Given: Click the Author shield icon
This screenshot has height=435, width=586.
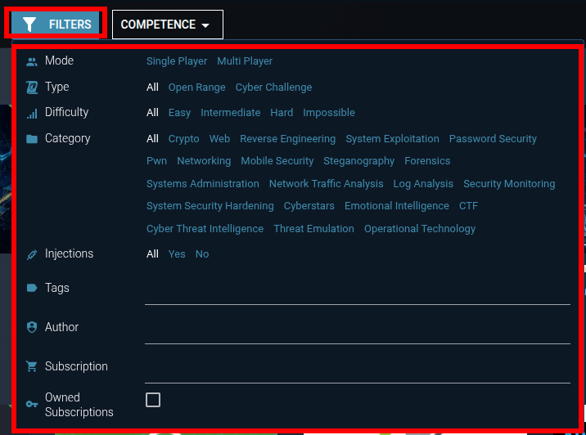Looking at the screenshot, I should (x=32, y=327).
